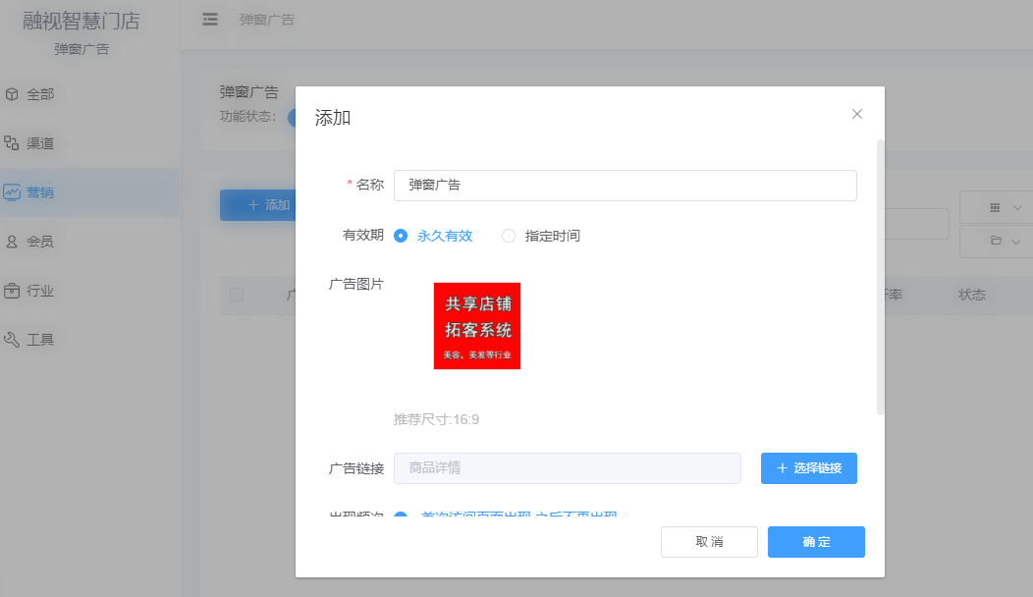Click the person icon beside 会员
The height and width of the screenshot is (597, 1033).
click(x=12, y=242)
